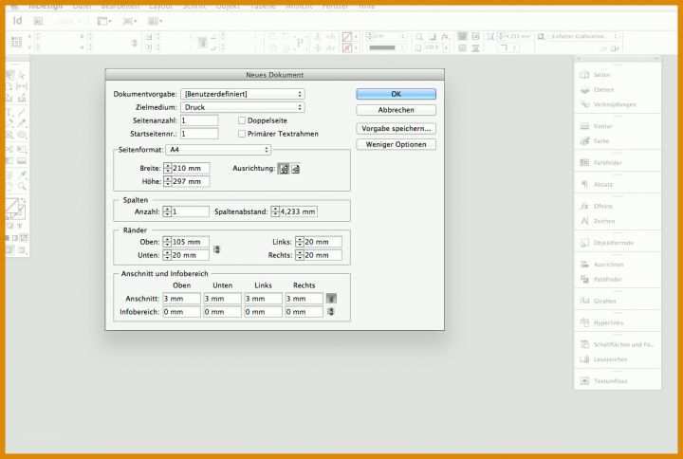Click the Ränder Links stepper arrows
The width and height of the screenshot is (683, 459).
click(299, 242)
